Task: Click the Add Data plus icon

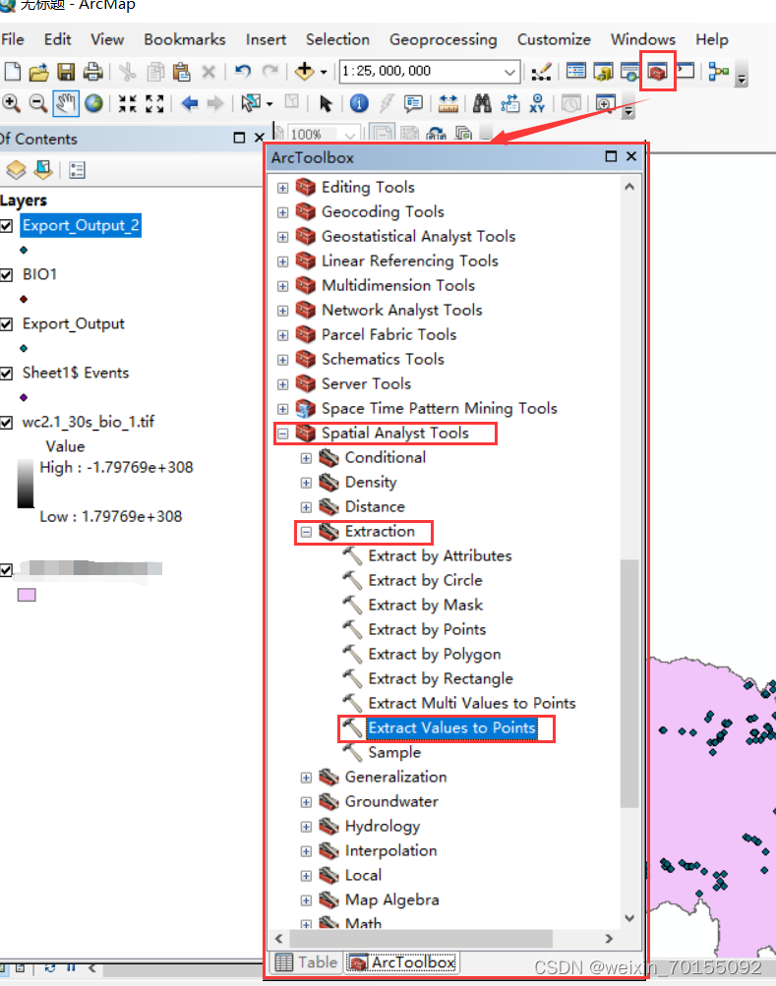Action: click(305, 71)
